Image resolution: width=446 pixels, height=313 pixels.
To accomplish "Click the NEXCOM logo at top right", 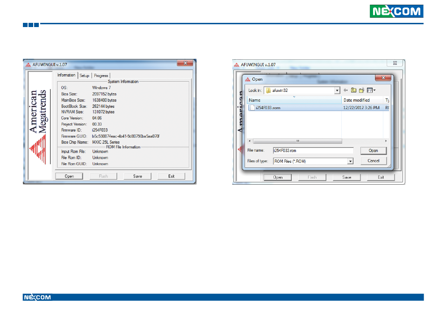I will (x=396, y=11).
